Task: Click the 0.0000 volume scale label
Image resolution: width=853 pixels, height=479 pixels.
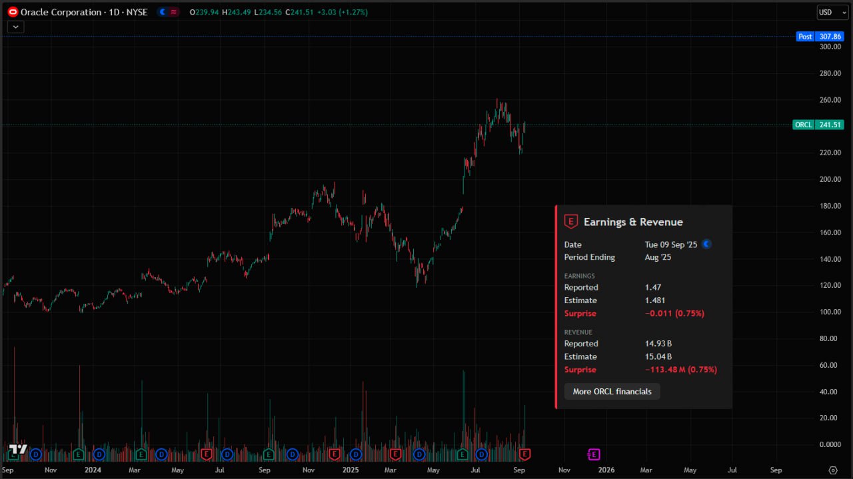Action: point(830,444)
